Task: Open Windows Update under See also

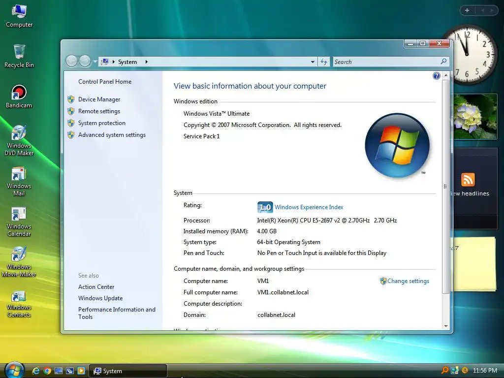Action: 100,298
